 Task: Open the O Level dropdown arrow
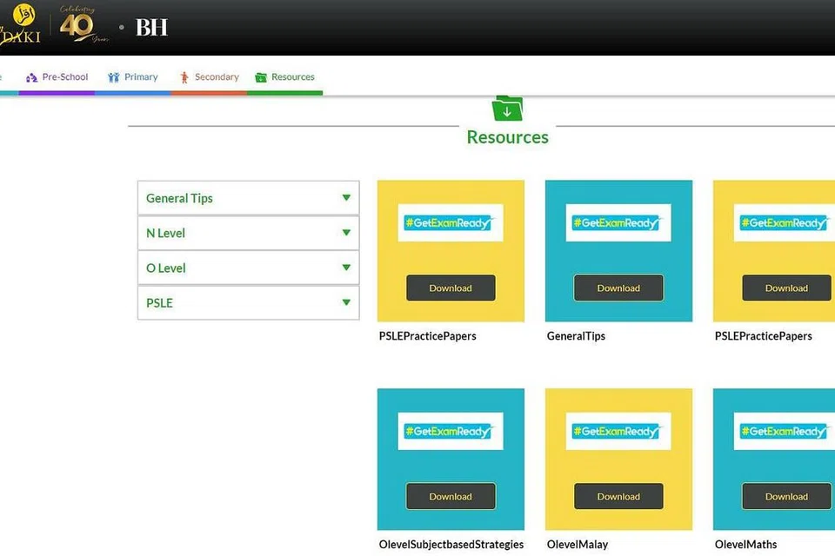[x=346, y=268]
